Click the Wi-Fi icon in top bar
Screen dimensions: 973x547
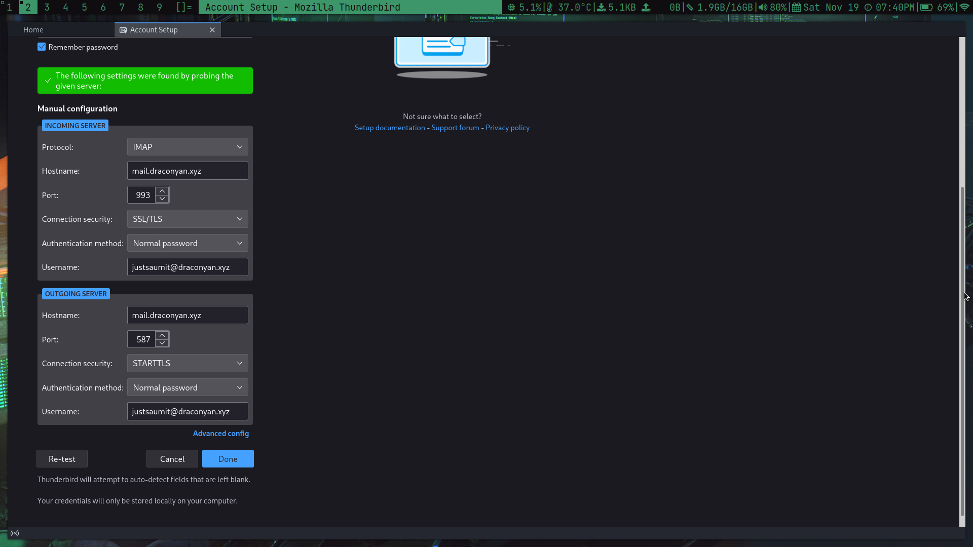(965, 8)
